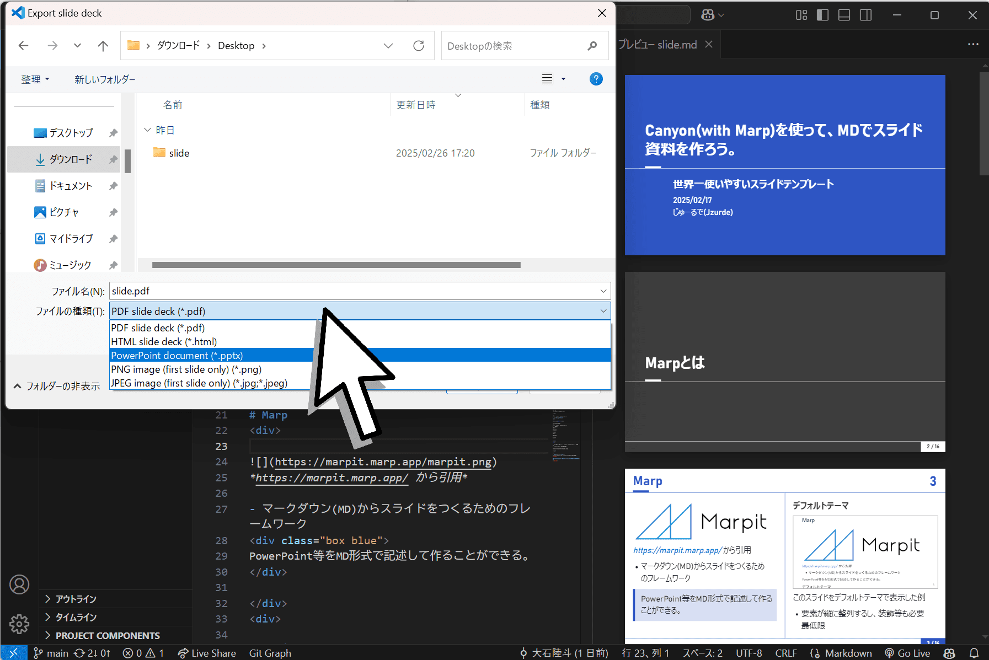Open VS Code Manage gear icon
The image size is (989, 660).
point(19,624)
